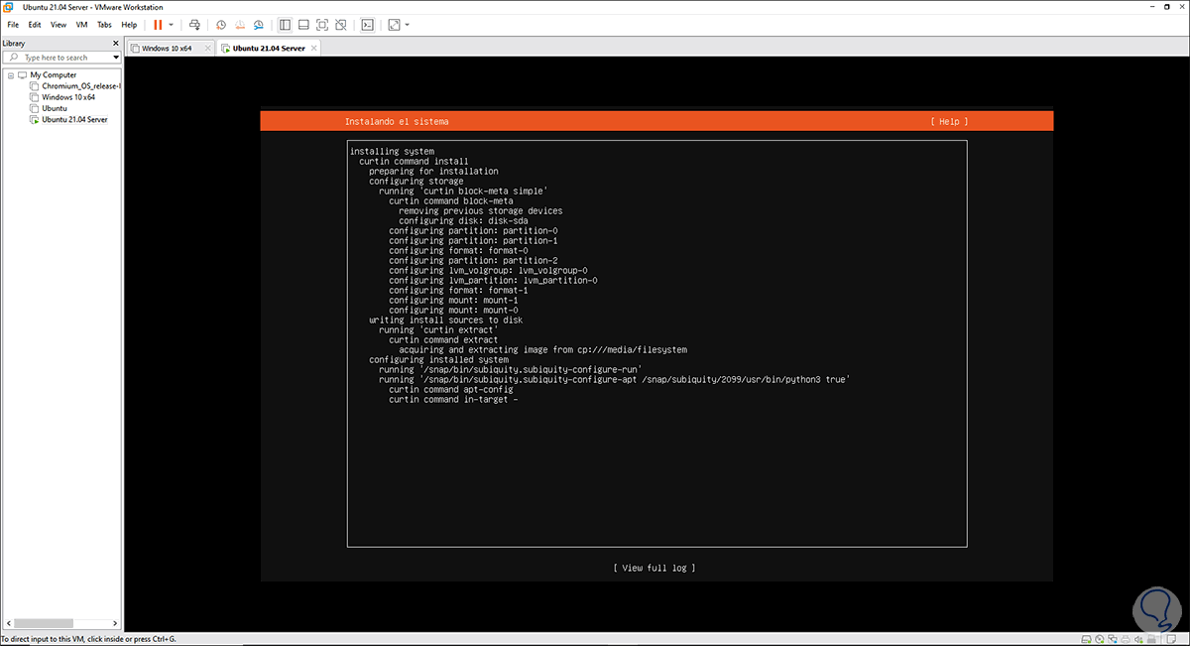Click the printer status bar icon
Viewport: 1190px width, 646px height.
click(1126, 639)
